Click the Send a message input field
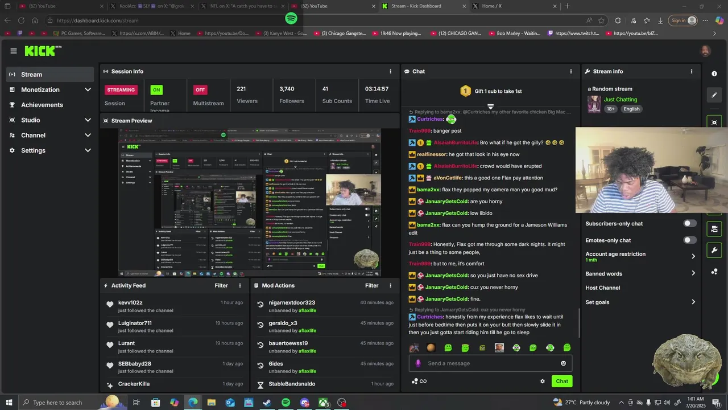The image size is (728, 410). tap(490, 363)
